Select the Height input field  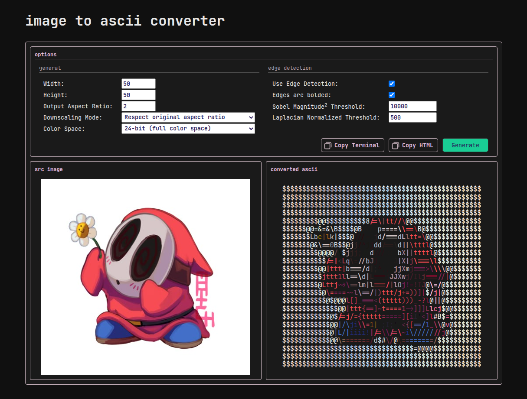click(138, 95)
